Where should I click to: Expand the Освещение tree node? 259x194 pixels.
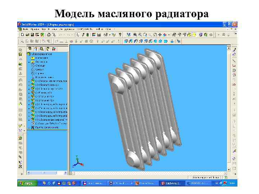point(29,62)
